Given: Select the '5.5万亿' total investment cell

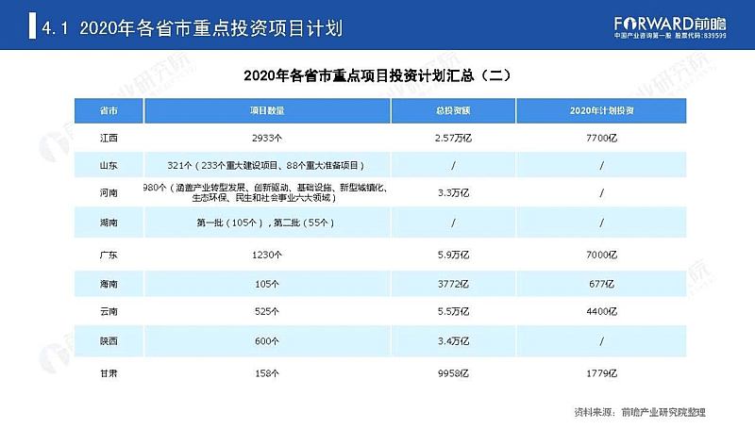Looking at the screenshot, I should tap(453, 311).
